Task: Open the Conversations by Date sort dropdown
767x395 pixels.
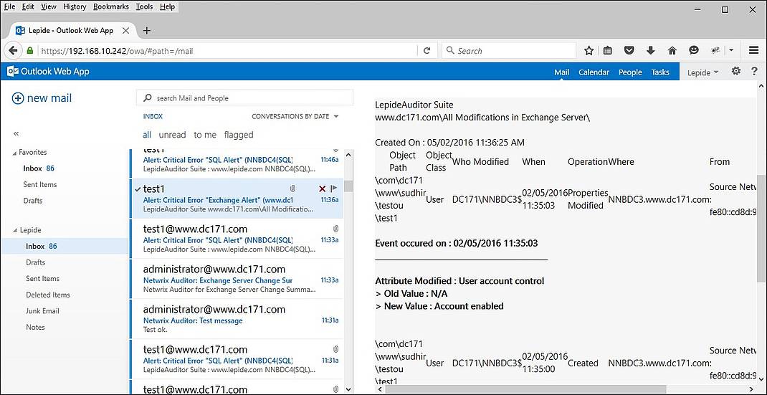Action: click(295, 116)
